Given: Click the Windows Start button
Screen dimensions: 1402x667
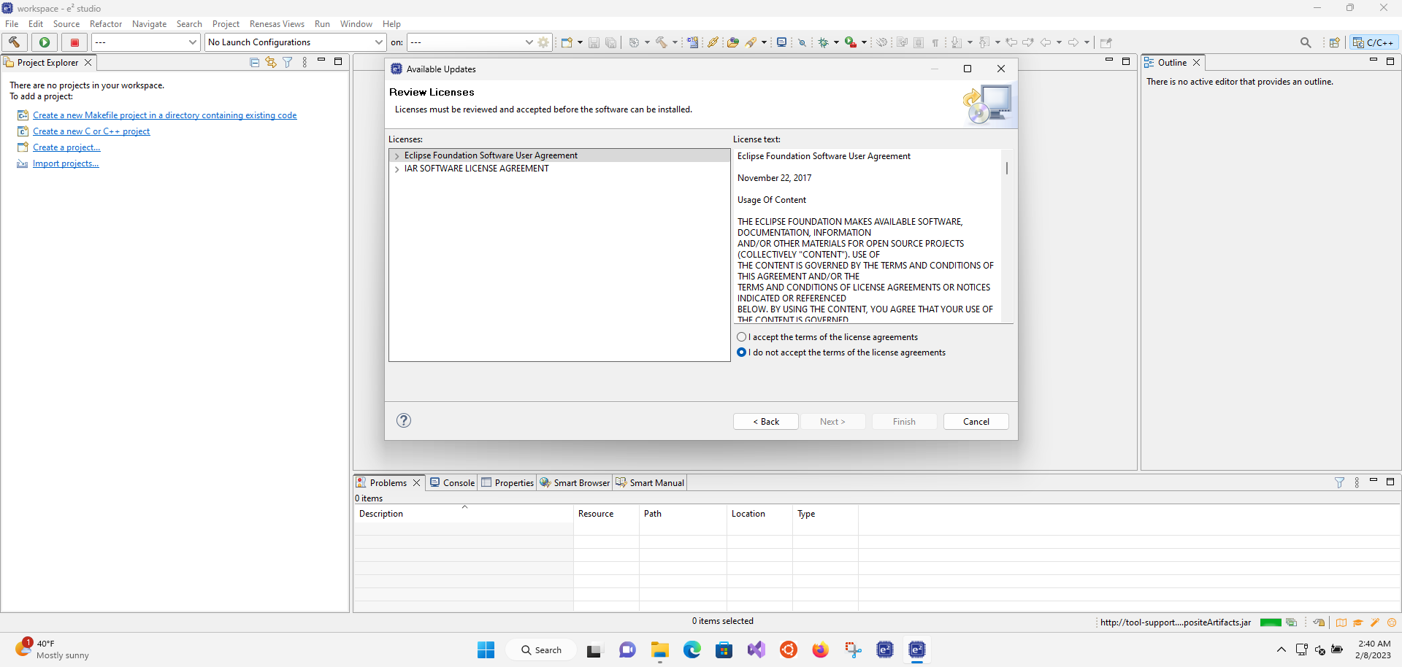Looking at the screenshot, I should [x=486, y=649].
